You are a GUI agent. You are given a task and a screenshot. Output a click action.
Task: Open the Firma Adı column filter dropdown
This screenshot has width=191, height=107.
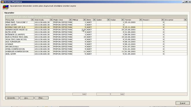pyautogui.click(x=32, y=20)
